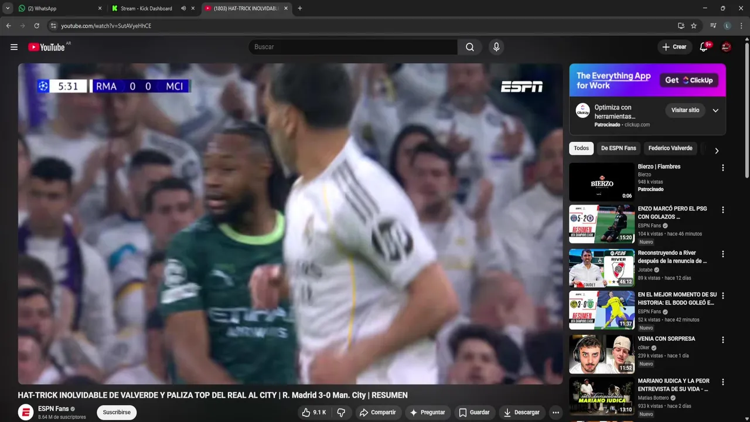750x422 pixels.
Task: Select the De ESPN Fans chip
Action: point(618,148)
